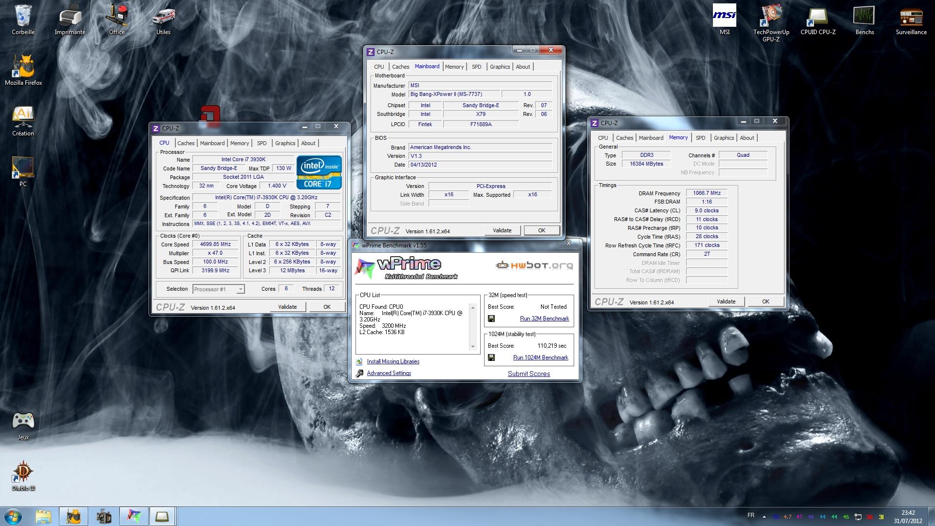
Task: Click the hwbot.org logo in wPrime
Action: tap(534, 265)
